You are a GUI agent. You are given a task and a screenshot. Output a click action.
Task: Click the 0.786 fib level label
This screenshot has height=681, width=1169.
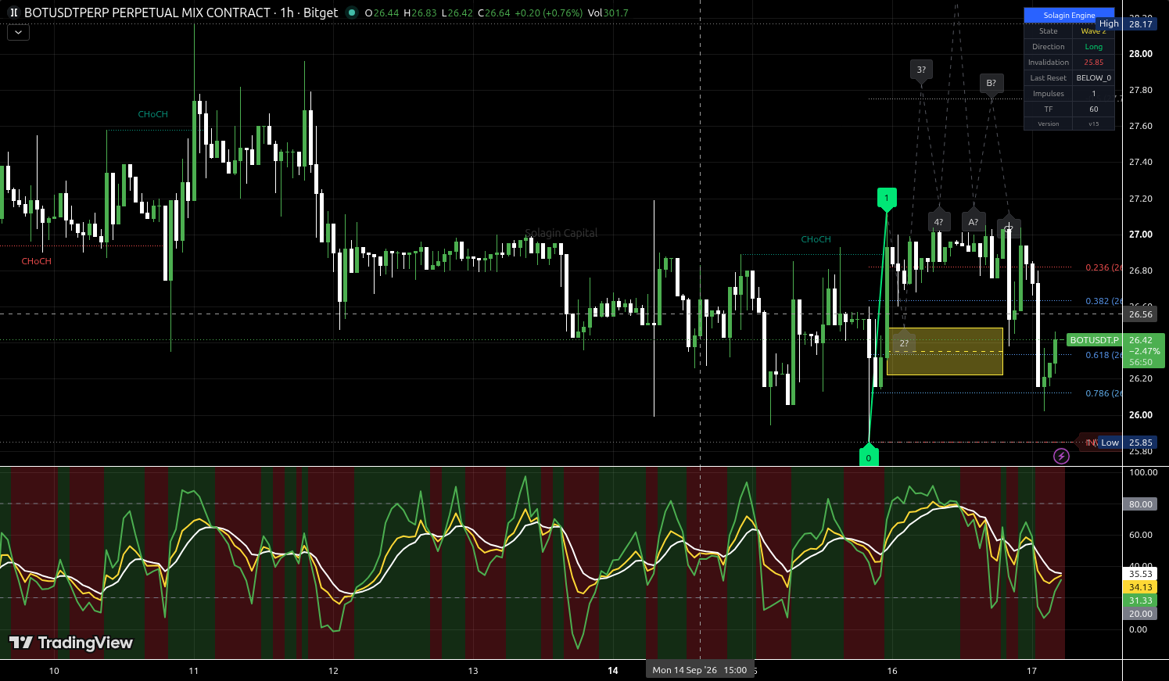1104,393
